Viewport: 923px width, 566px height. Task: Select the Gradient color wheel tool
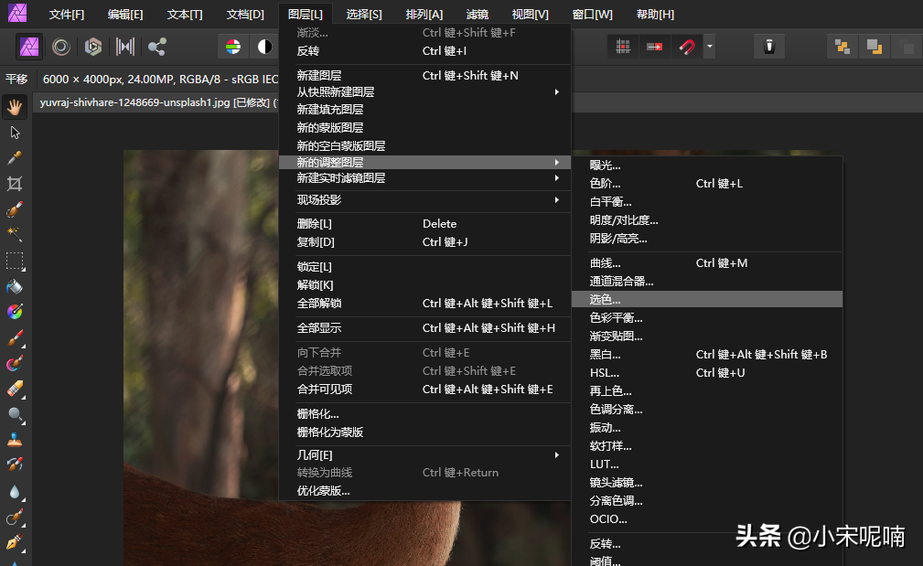click(15, 312)
